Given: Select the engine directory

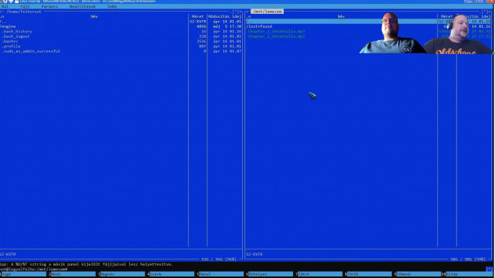Looking at the screenshot, I should tap(8, 26).
